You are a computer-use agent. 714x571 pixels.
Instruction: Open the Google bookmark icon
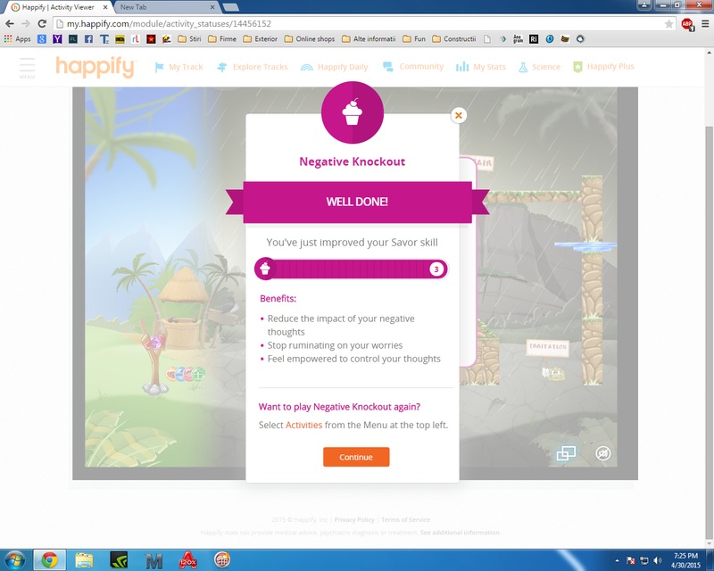click(x=41, y=39)
